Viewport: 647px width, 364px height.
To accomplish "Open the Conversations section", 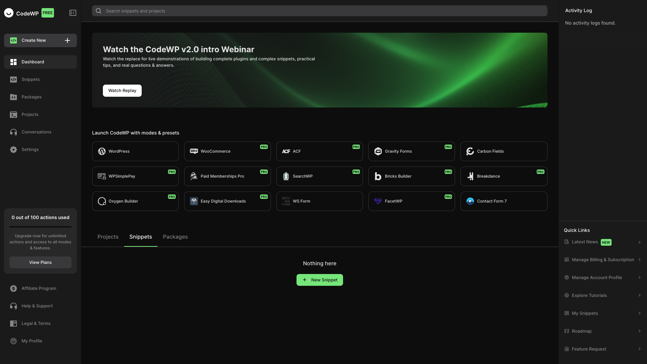I will [x=36, y=132].
